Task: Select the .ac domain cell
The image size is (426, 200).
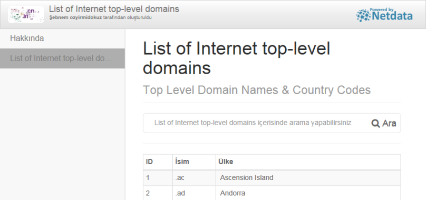Action: 194,178
